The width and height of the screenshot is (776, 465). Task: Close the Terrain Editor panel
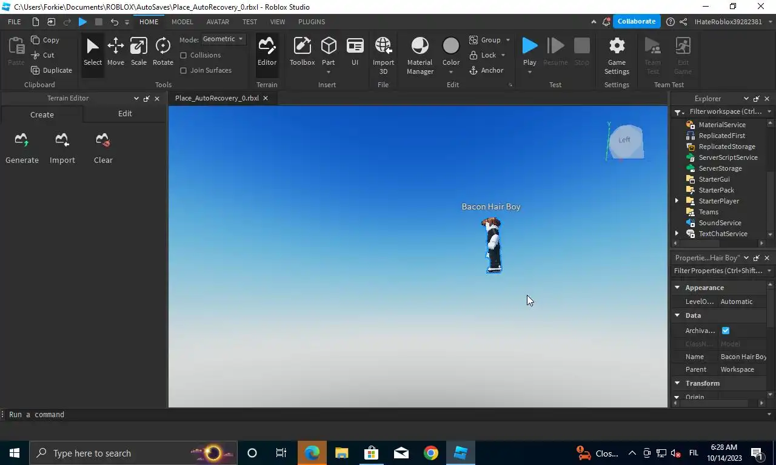(157, 98)
